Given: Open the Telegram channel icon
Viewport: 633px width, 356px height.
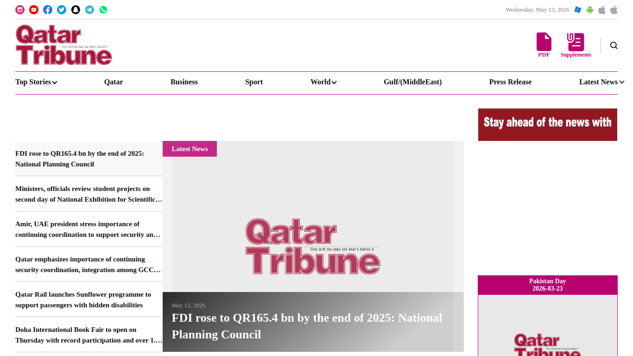Looking at the screenshot, I should point(89,10).
